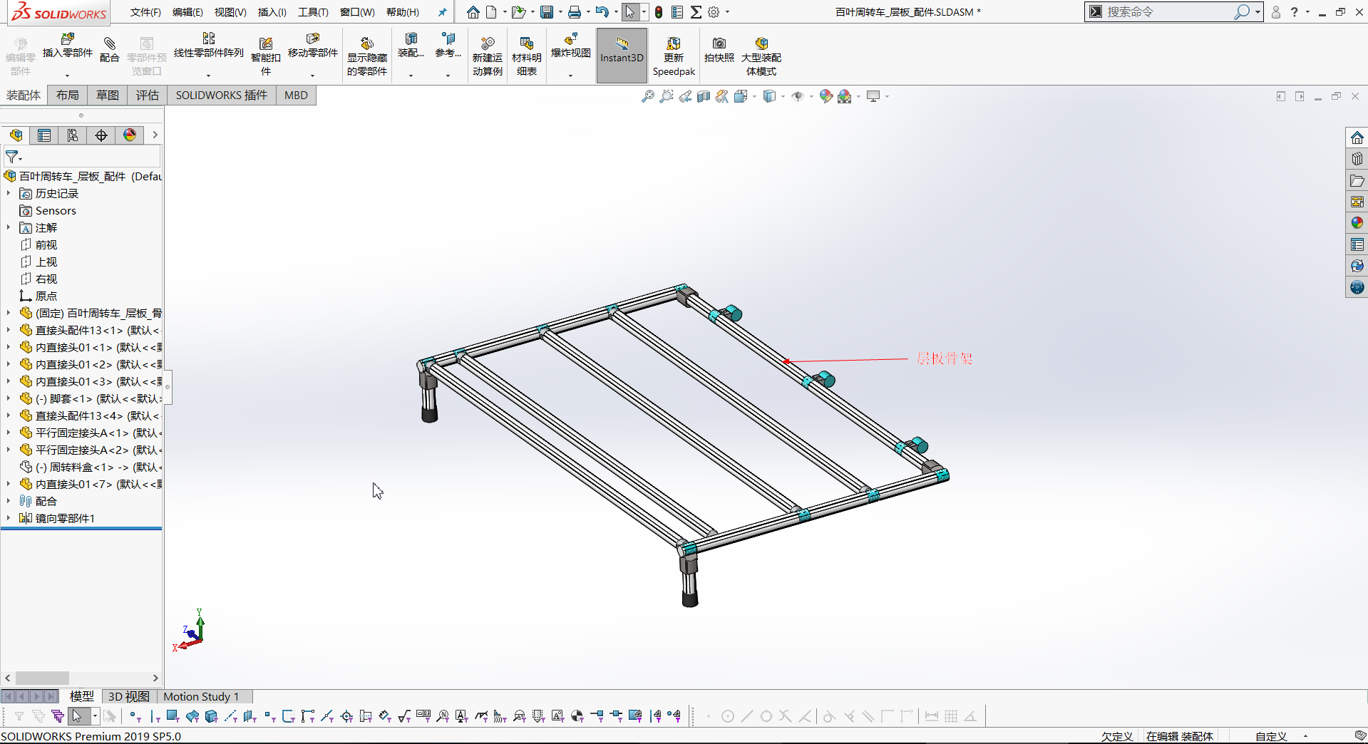Open Linear Component Pattern (线性零部件阵列) tool
Image resolution: width=1368 pixels, height=744 pixels.
(x=208, y=40)
